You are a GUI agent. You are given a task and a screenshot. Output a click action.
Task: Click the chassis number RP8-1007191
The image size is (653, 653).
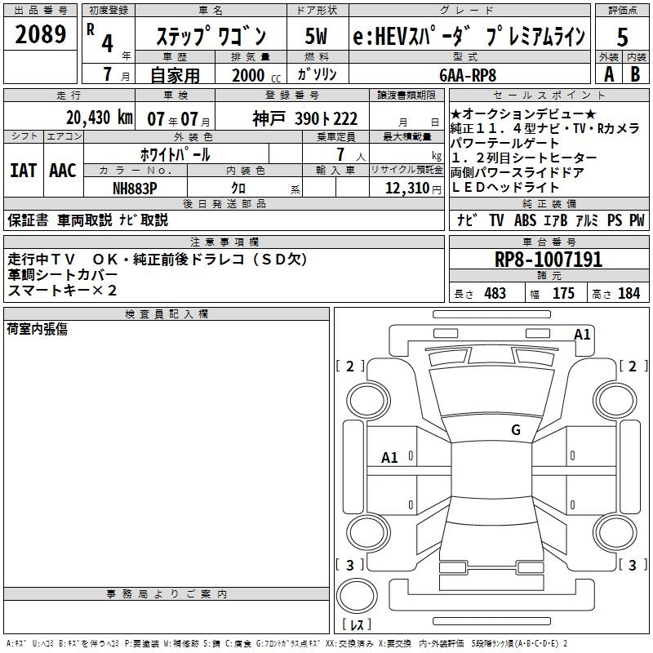(549, 259)
